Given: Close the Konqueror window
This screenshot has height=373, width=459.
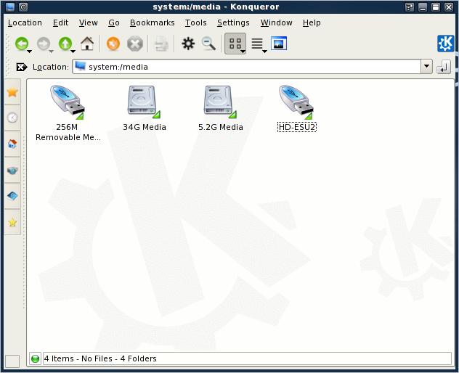Looking at the screenshot, I should 449,7.
